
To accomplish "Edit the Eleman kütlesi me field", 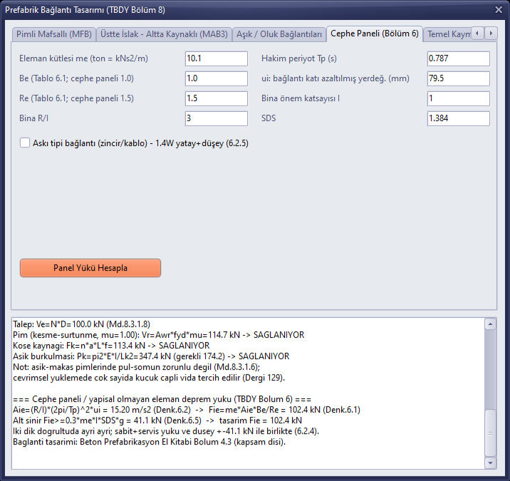I will (217, 58).
